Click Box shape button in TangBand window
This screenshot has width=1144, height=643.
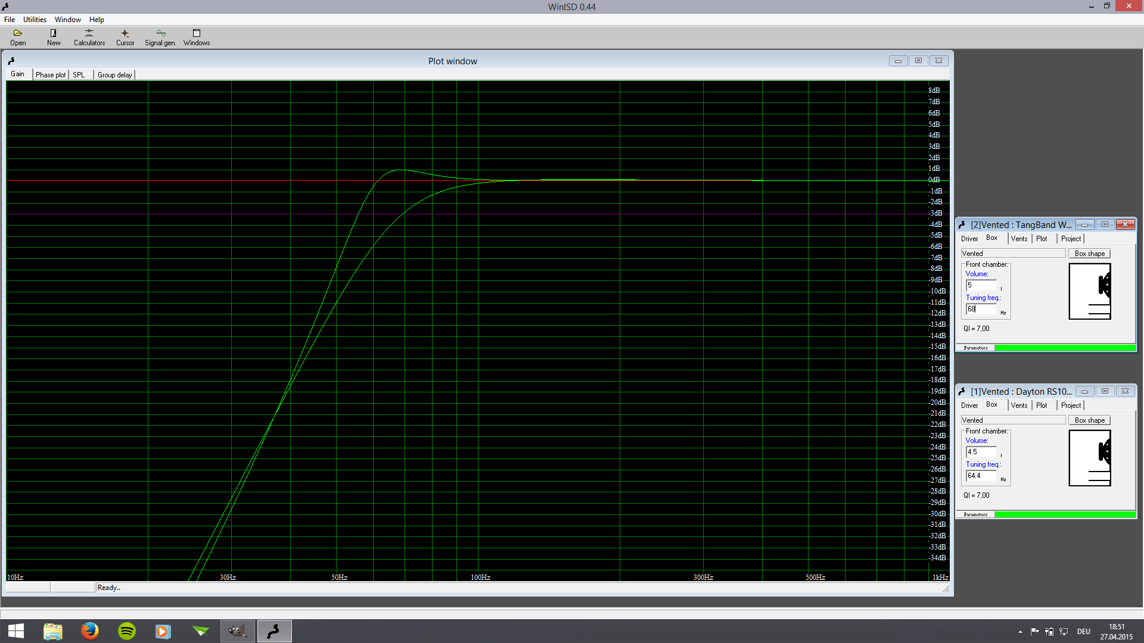tap(1089, 254)
